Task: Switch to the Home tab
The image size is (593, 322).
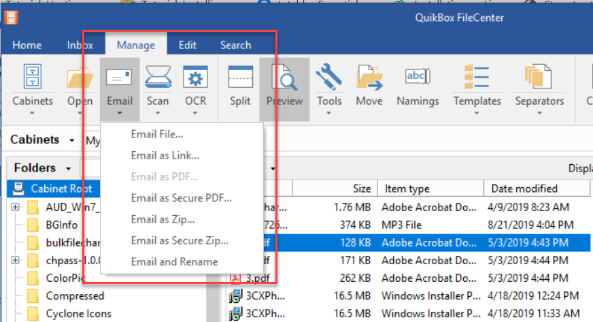Action: pyautogui.click(x=27, y=46)
